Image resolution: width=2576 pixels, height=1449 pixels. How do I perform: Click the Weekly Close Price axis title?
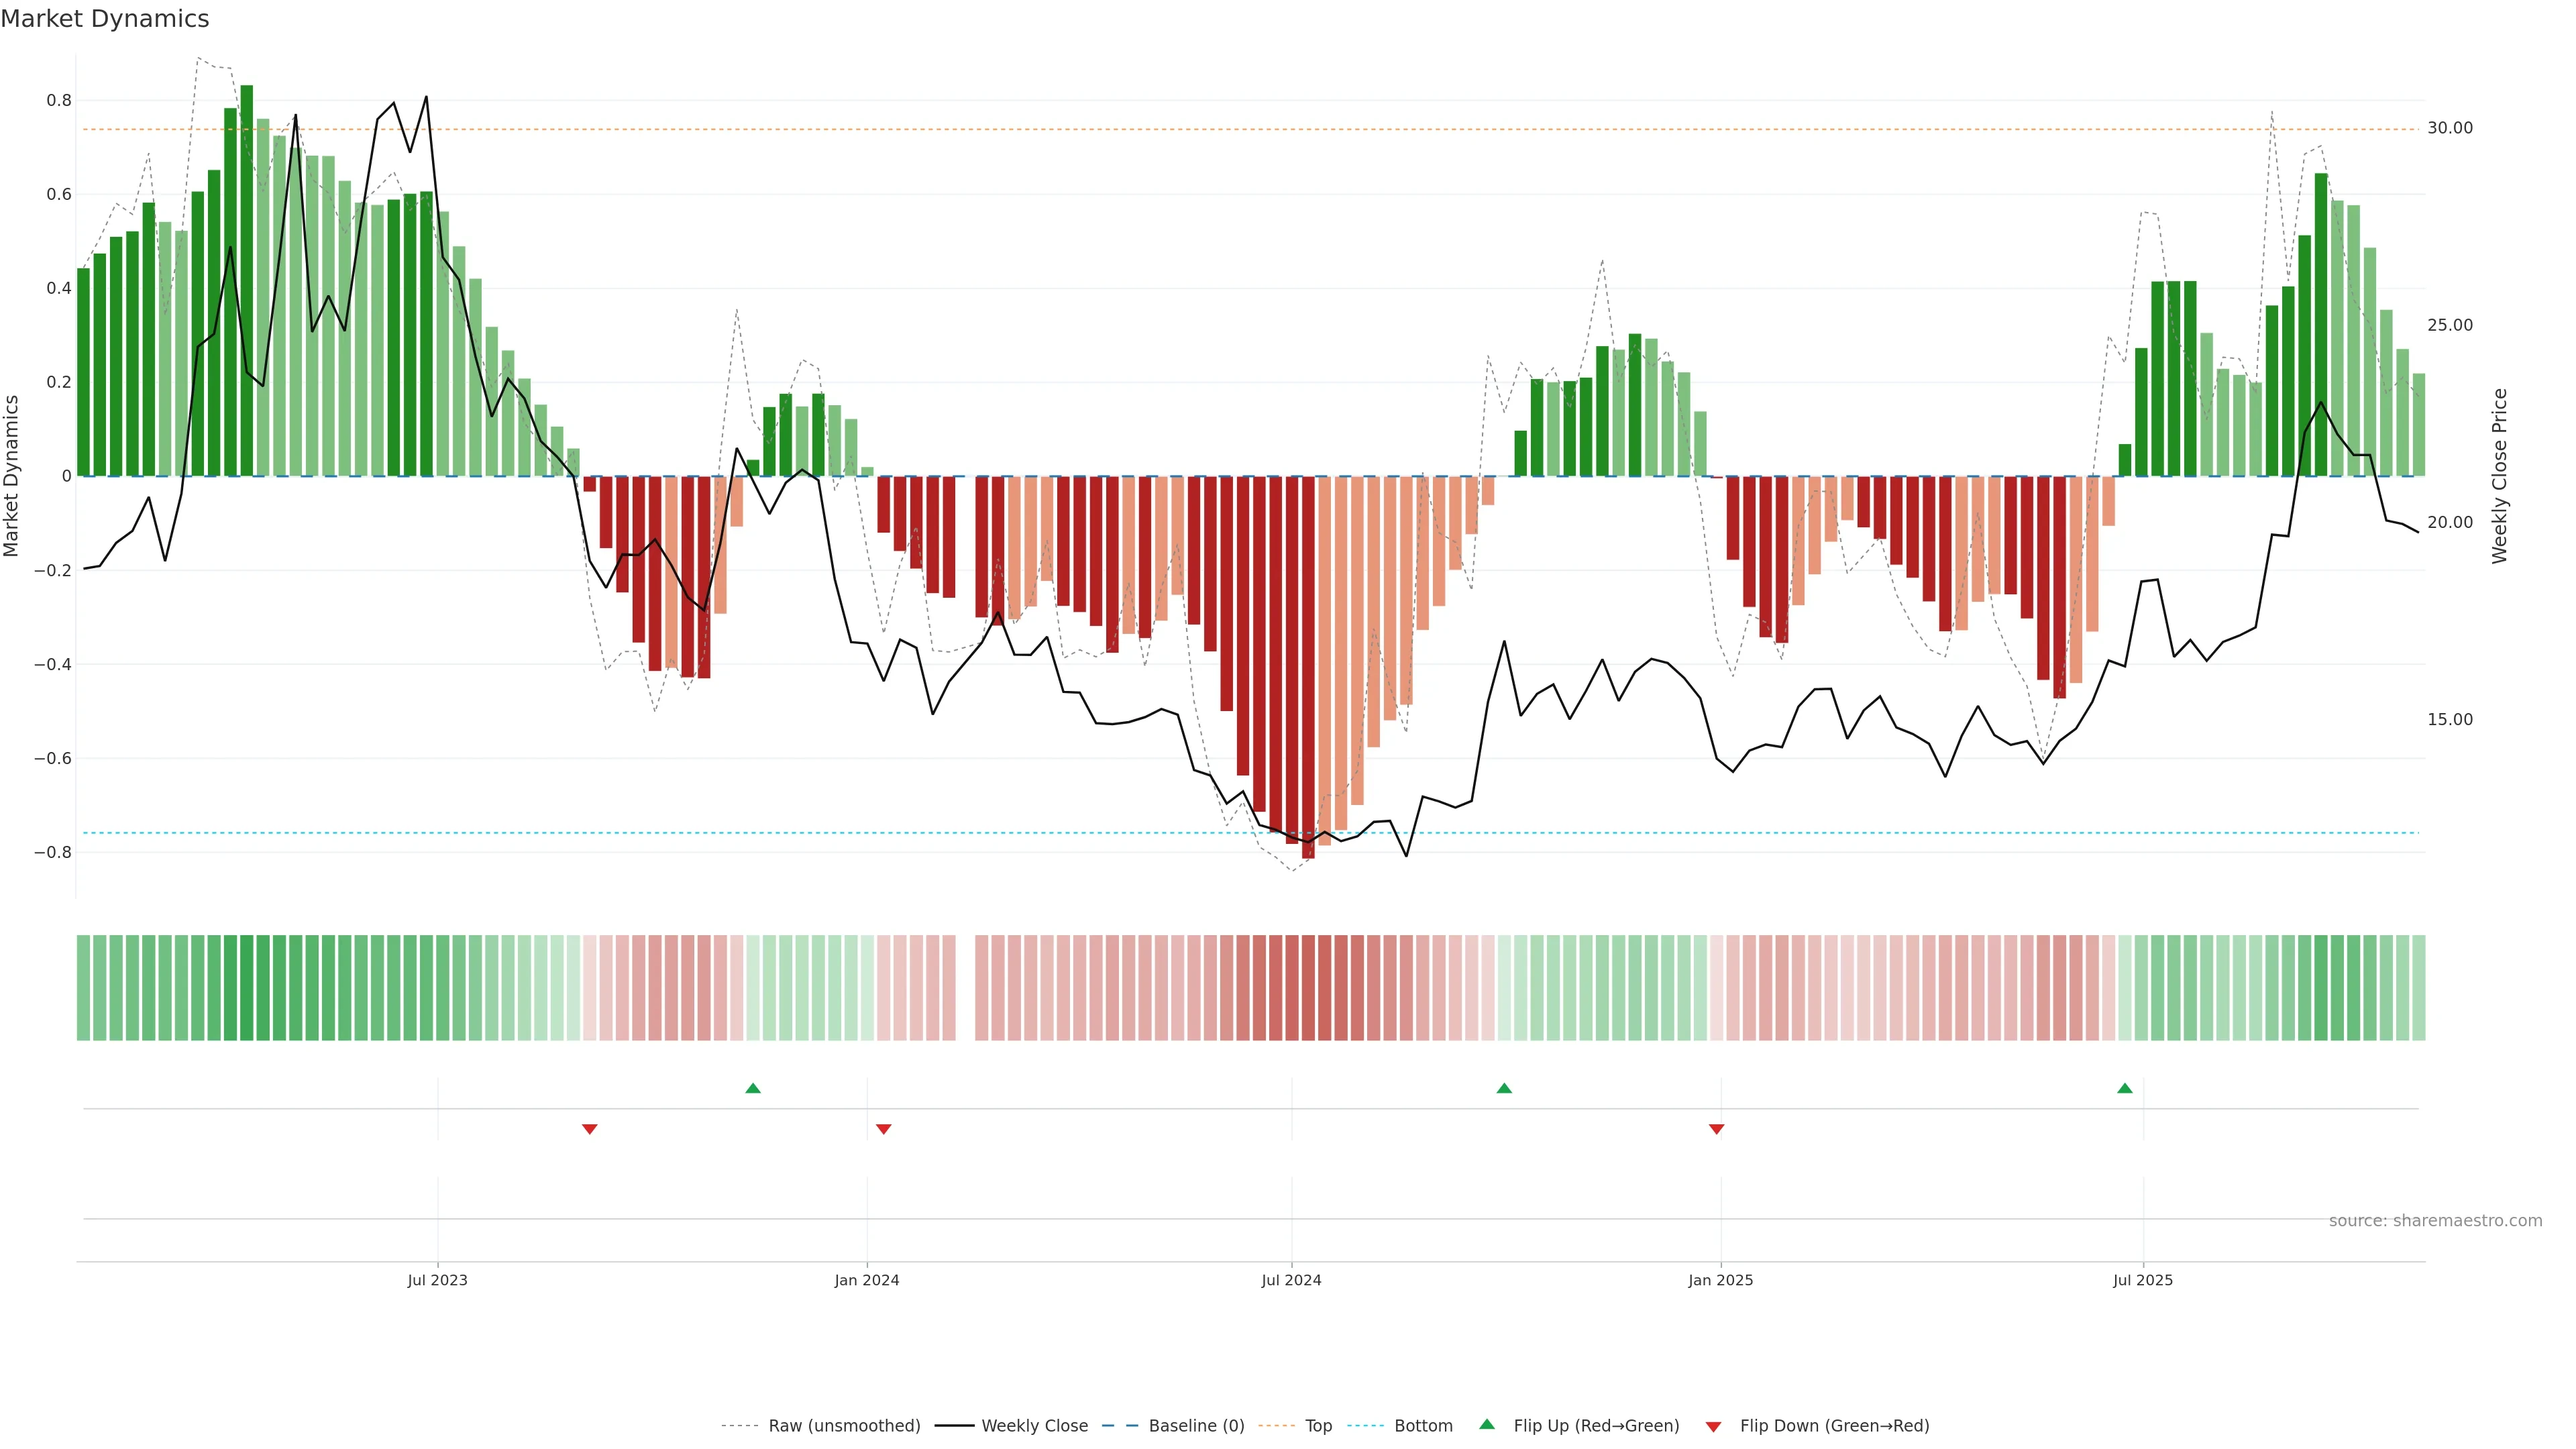(x=2500, y=476)
